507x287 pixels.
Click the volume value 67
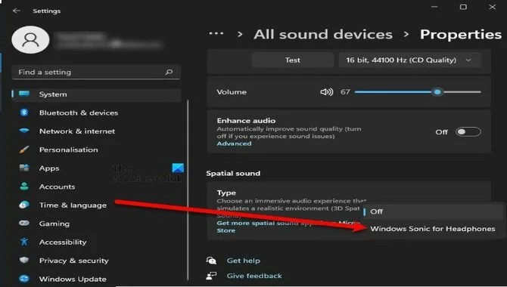click(345, 92)
